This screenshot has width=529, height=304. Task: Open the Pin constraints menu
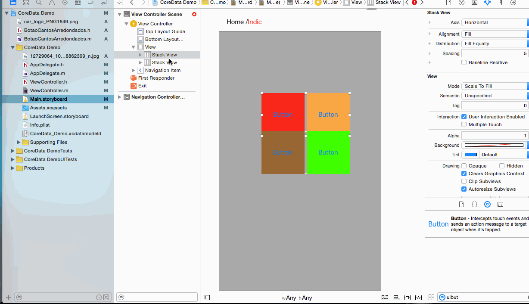click(x=407, y=298)
